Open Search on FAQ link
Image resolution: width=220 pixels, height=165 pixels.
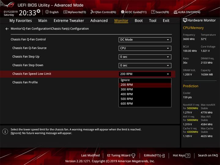pyautogui.click(x=208, y=155)
